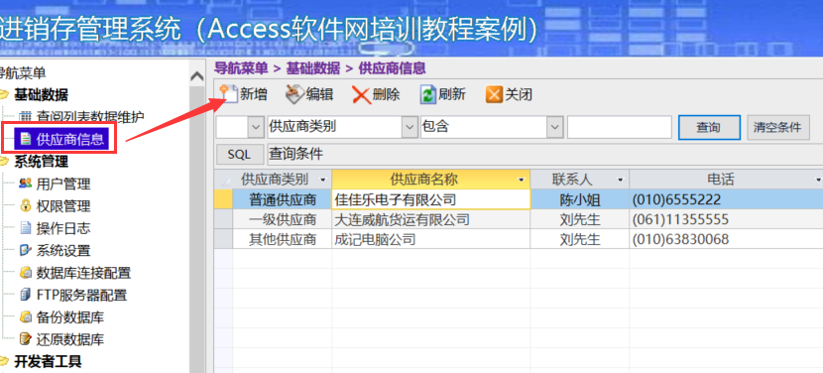Click the 系统管理 folder icon

point(4,162)
